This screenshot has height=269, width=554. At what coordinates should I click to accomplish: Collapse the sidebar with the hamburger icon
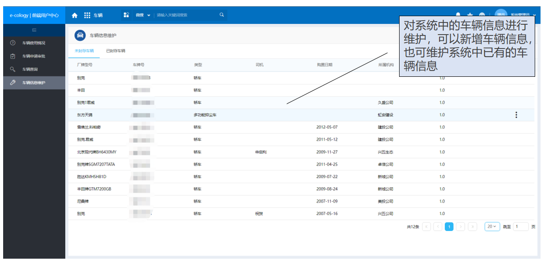34,30
